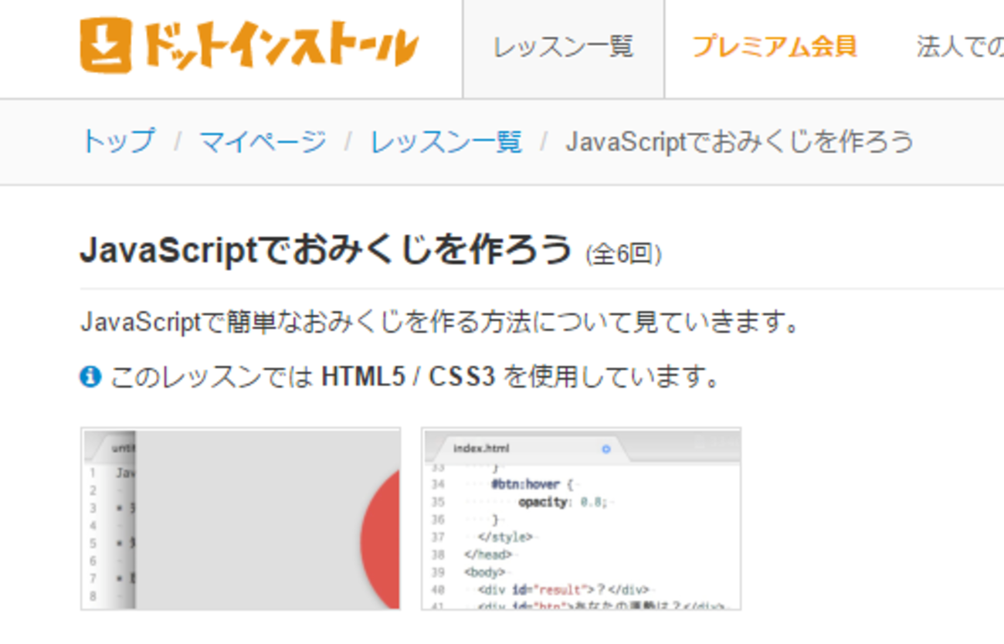Screen dimensions: 1004x644
Task: Go to the プレミアム会員 navigation tab
Action: click(x=774, y=47)
